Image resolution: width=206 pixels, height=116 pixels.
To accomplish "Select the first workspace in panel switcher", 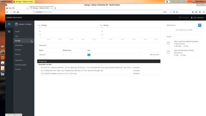I will [167, 2].
